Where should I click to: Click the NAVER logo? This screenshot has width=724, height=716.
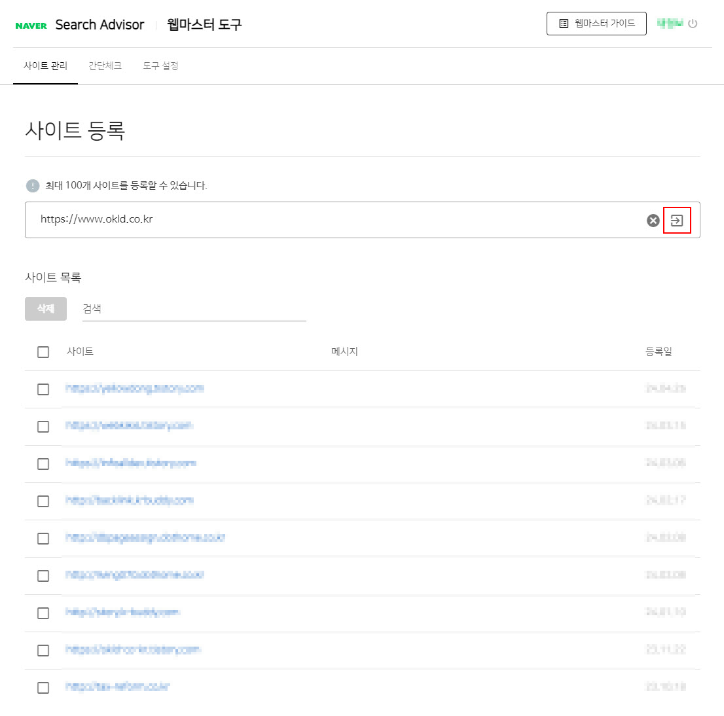coord(31,26)
